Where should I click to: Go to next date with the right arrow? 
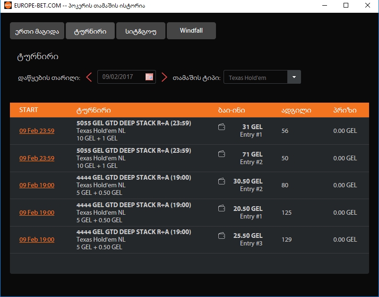pyautogui.click(x=164, y=77)
